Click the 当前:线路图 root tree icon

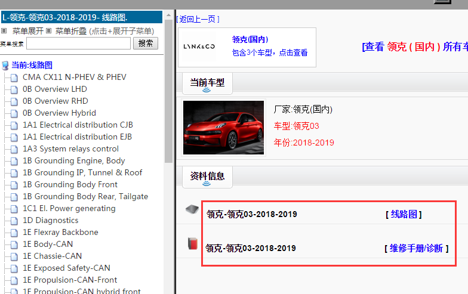point(5,66)
